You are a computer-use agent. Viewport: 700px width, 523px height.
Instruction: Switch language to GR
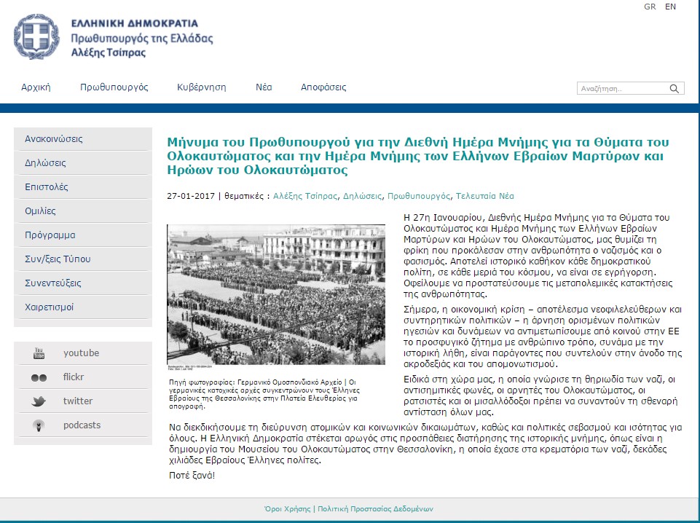[x=650, y=7]
